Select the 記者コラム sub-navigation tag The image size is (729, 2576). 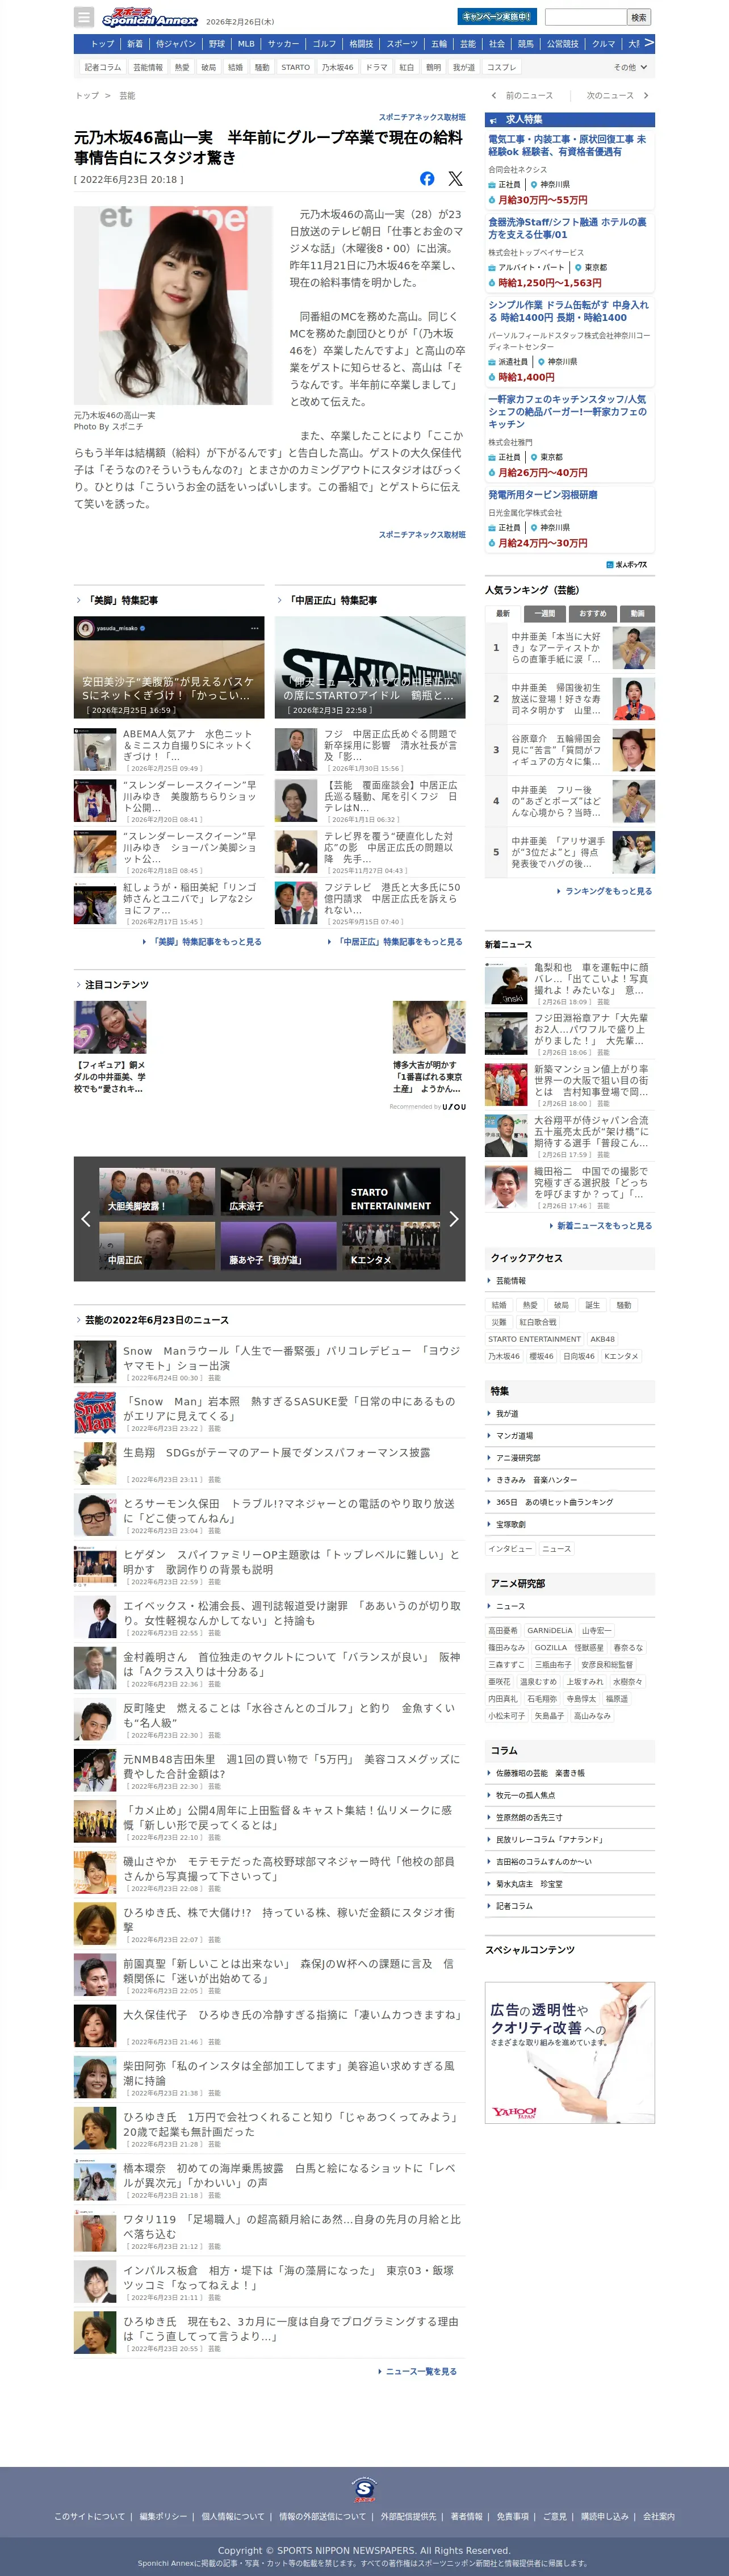103,68
